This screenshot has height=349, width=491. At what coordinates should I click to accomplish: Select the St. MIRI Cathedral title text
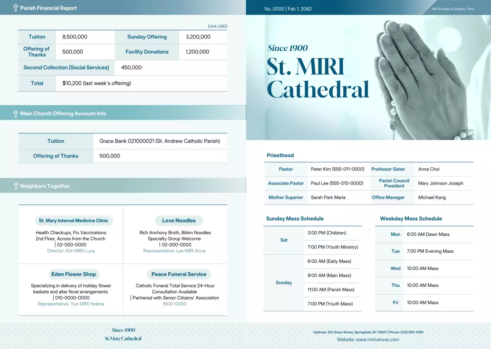[318, 78]
